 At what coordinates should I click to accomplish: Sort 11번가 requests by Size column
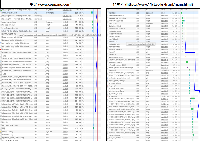pos(172,10)
